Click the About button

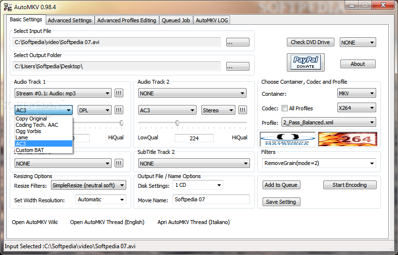point(358,64)
